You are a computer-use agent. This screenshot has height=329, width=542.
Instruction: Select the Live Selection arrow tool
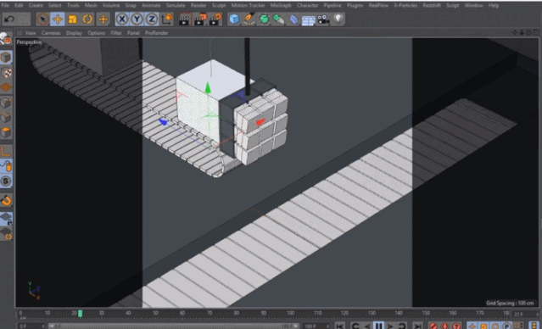(x=42, y=19)
